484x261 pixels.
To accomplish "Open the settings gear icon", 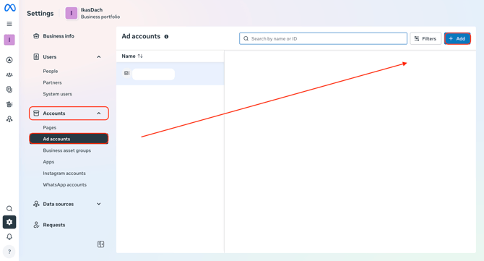I will [9, 222].
